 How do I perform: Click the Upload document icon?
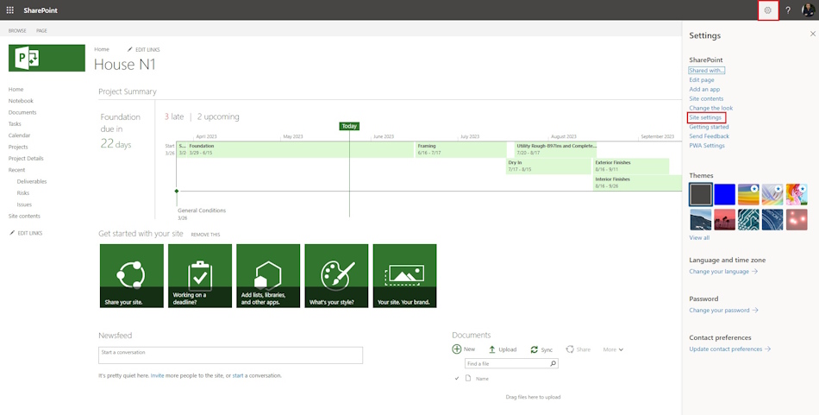(x=492, y=349)
